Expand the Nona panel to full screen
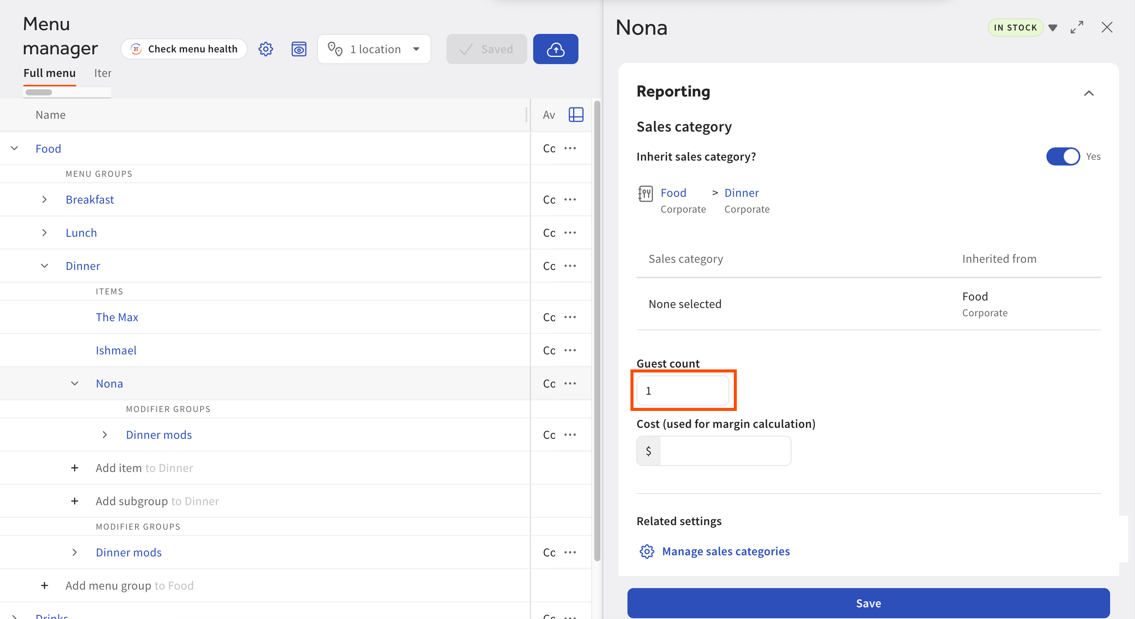1135x619 pixels. coord(1077,27)
